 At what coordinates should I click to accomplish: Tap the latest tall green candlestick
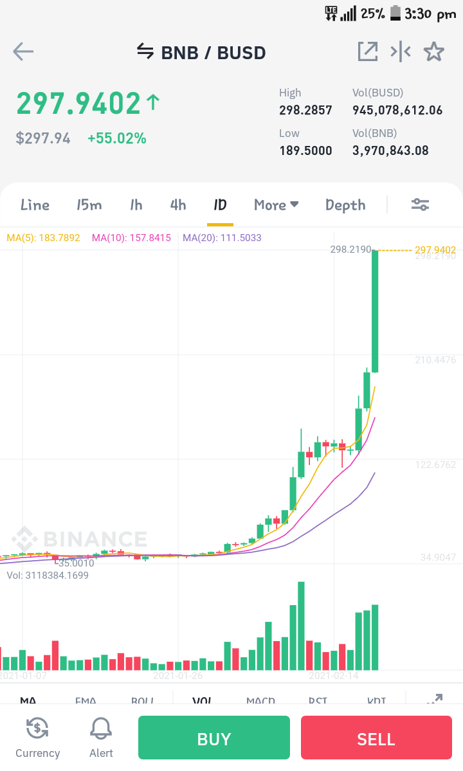375,311
